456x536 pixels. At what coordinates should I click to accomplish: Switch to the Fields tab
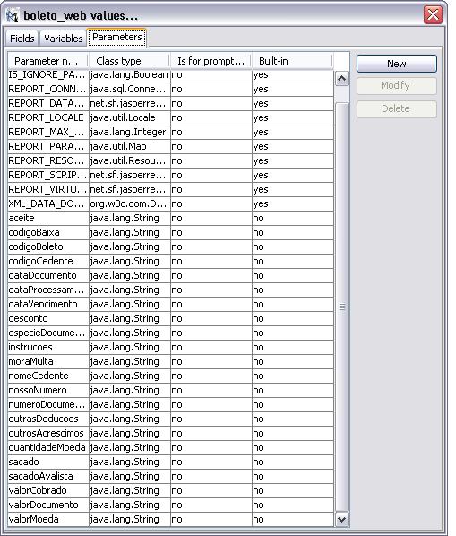22,39
